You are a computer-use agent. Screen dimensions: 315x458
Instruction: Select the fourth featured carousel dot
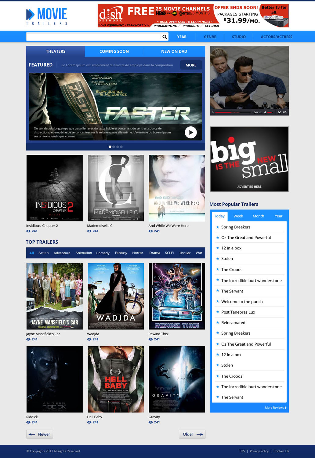tap(121, 147)
